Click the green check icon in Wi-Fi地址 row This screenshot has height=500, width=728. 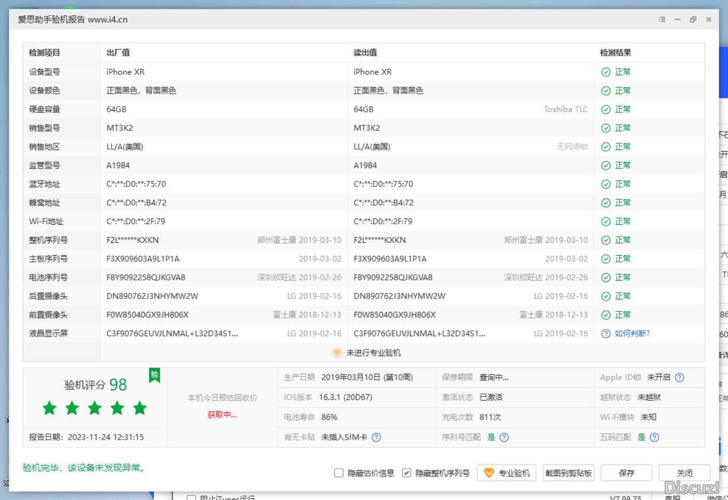pyautogui.click(x=606, y=222)
